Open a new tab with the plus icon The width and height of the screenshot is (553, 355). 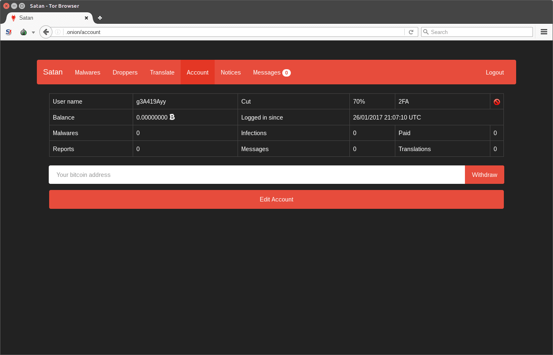100,18
